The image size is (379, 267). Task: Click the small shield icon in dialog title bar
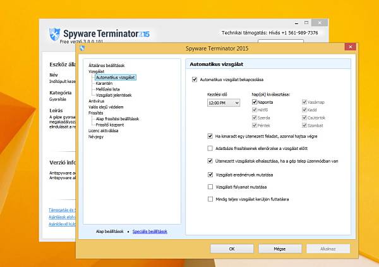click(82, 48)
